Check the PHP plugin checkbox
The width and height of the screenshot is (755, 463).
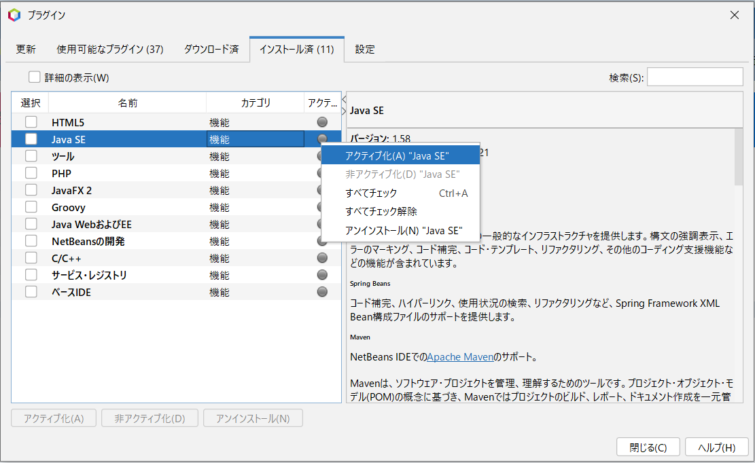pyautogui.click(x=31, y=173)
